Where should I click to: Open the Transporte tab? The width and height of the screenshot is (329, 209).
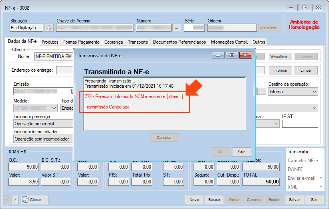[138, 42]
